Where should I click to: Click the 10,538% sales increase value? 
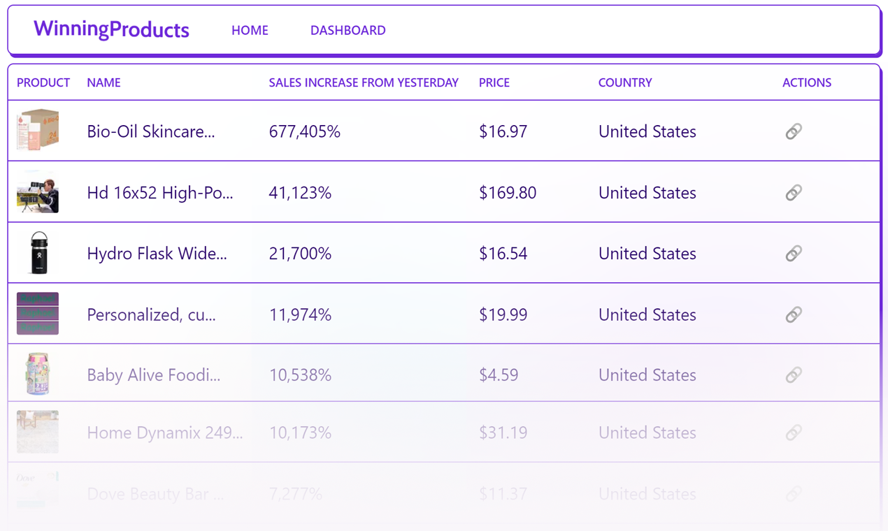click(x=300, y=375)
